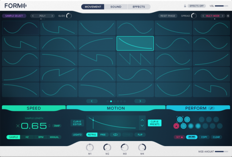
Task: Click the loop icon button
Action: (x=115, y=135)
